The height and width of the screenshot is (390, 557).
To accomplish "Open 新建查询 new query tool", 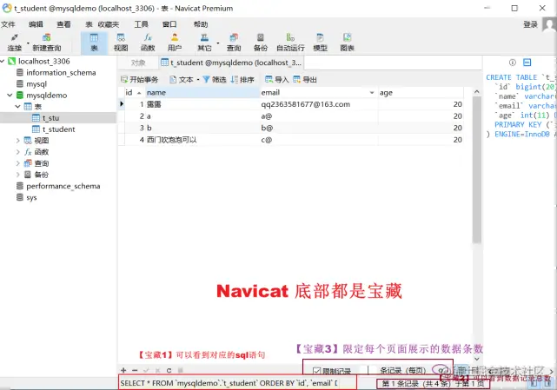I will click(47, 42).
